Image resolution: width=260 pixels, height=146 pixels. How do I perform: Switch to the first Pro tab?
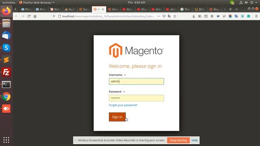(26, 9)
